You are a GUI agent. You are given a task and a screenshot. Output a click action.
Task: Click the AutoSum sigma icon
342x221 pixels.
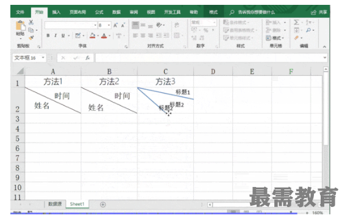pos(296,22)
